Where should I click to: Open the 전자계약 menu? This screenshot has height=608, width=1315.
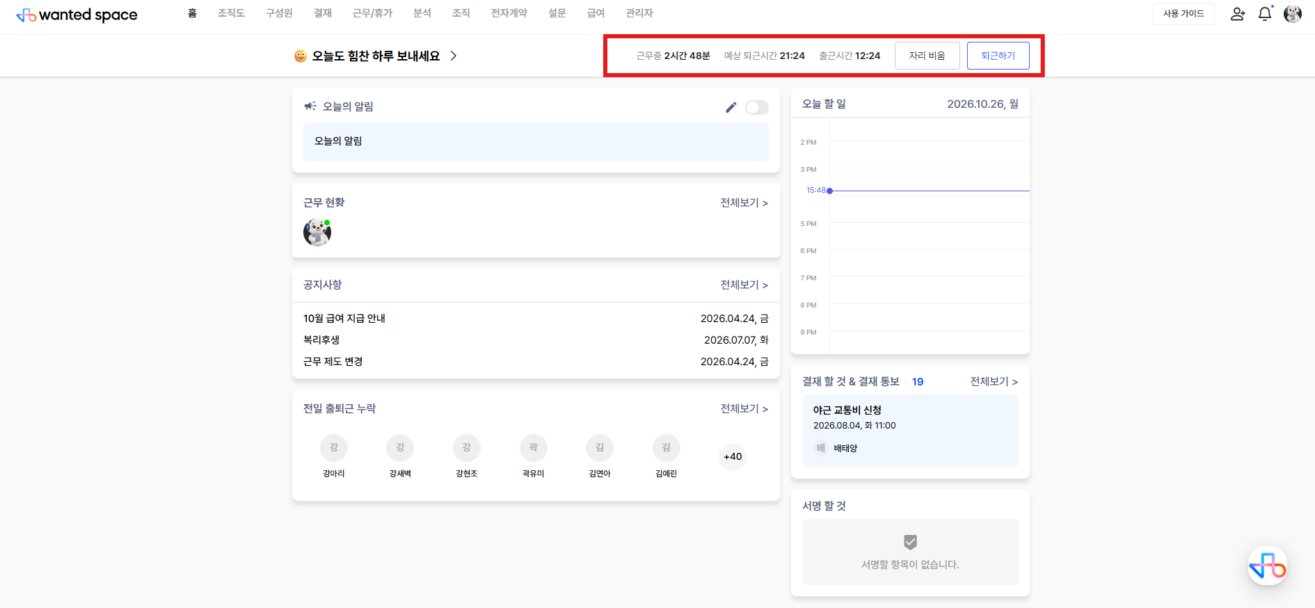509,13
